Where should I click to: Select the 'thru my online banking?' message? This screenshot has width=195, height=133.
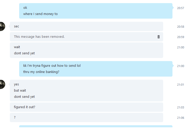click(x=41, y=72)
